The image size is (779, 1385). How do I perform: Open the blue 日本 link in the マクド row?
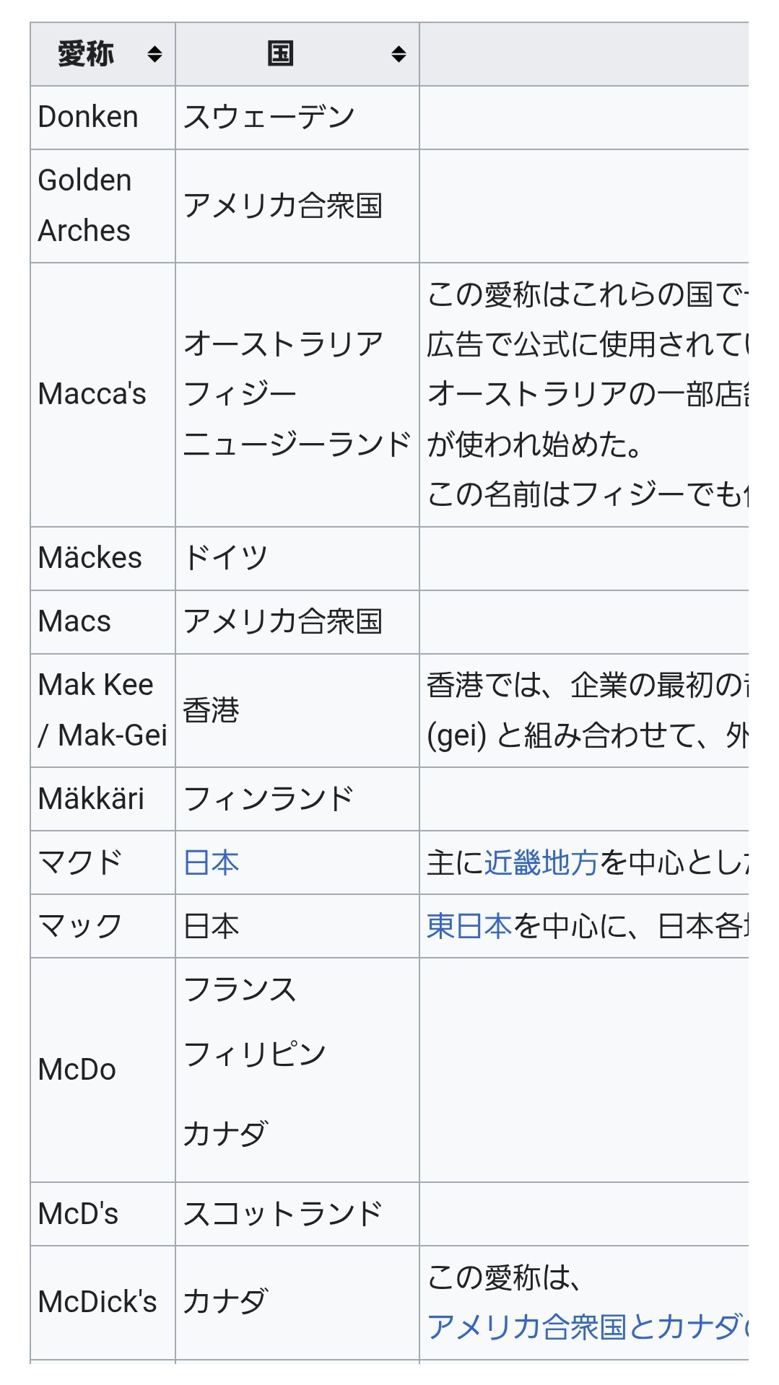[211, 862]
